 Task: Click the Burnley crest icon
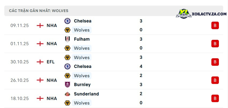point(68,84)
